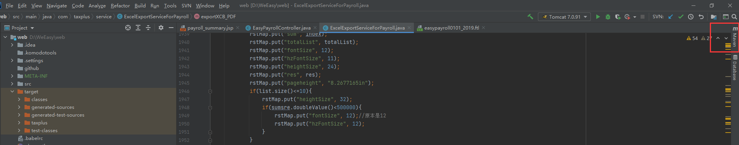
Task: Select the .komodotools folder
Action: (x=40, y=52)
